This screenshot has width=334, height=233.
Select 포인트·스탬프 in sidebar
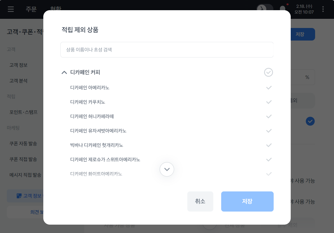[x=23, y=112]
